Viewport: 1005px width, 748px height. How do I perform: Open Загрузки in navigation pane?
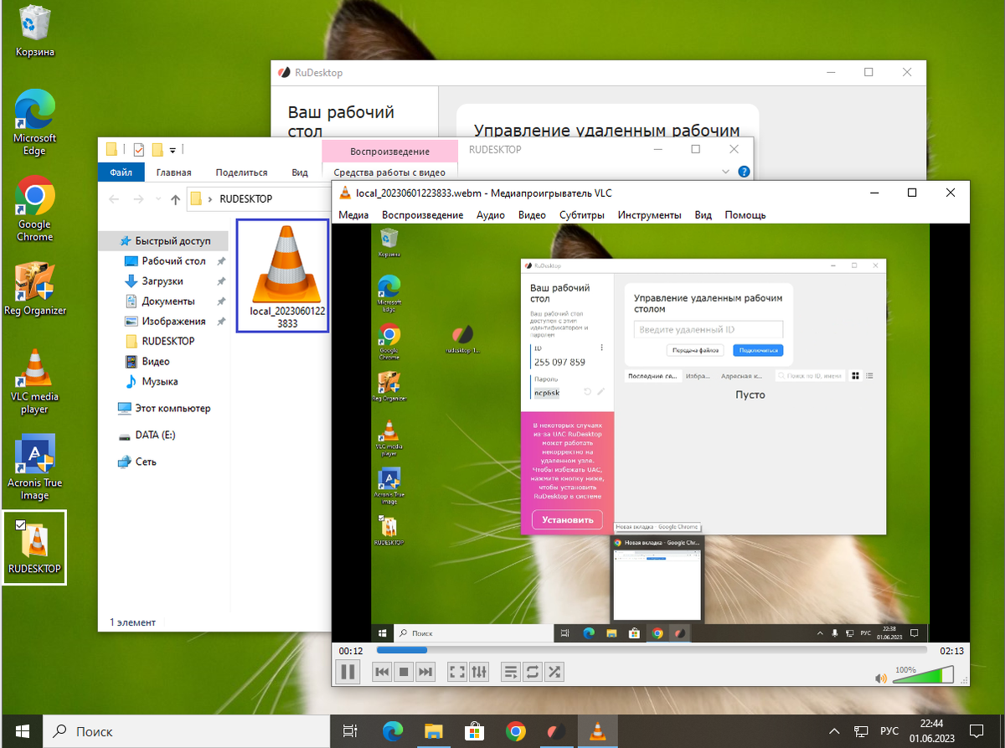click(x=162, y=281)
